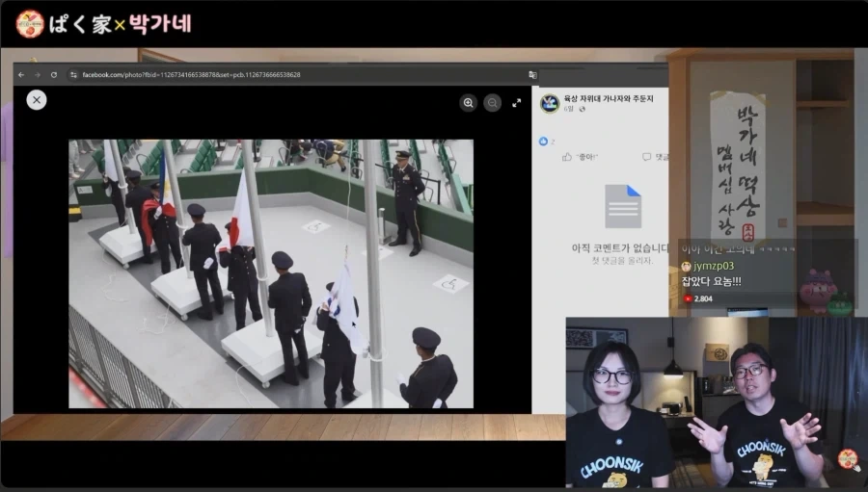
Task: Zoom in on the photo
Action: (x=469, y=103)
